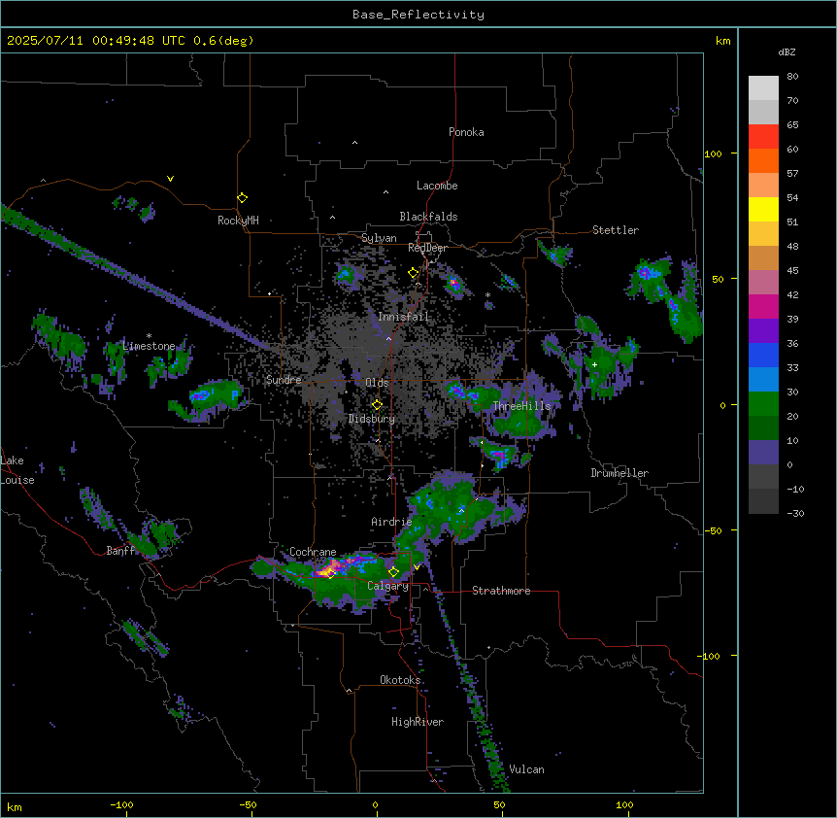Viewport: 837px width, 818px height.
Task: Click the vertical axis -50 tick label
Action: pos(713,530)
